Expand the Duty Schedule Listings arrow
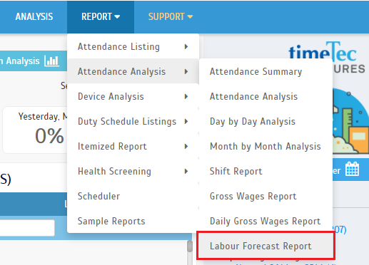Image resolution: width=369 pixels, height=265 pixels. point(186,121)
